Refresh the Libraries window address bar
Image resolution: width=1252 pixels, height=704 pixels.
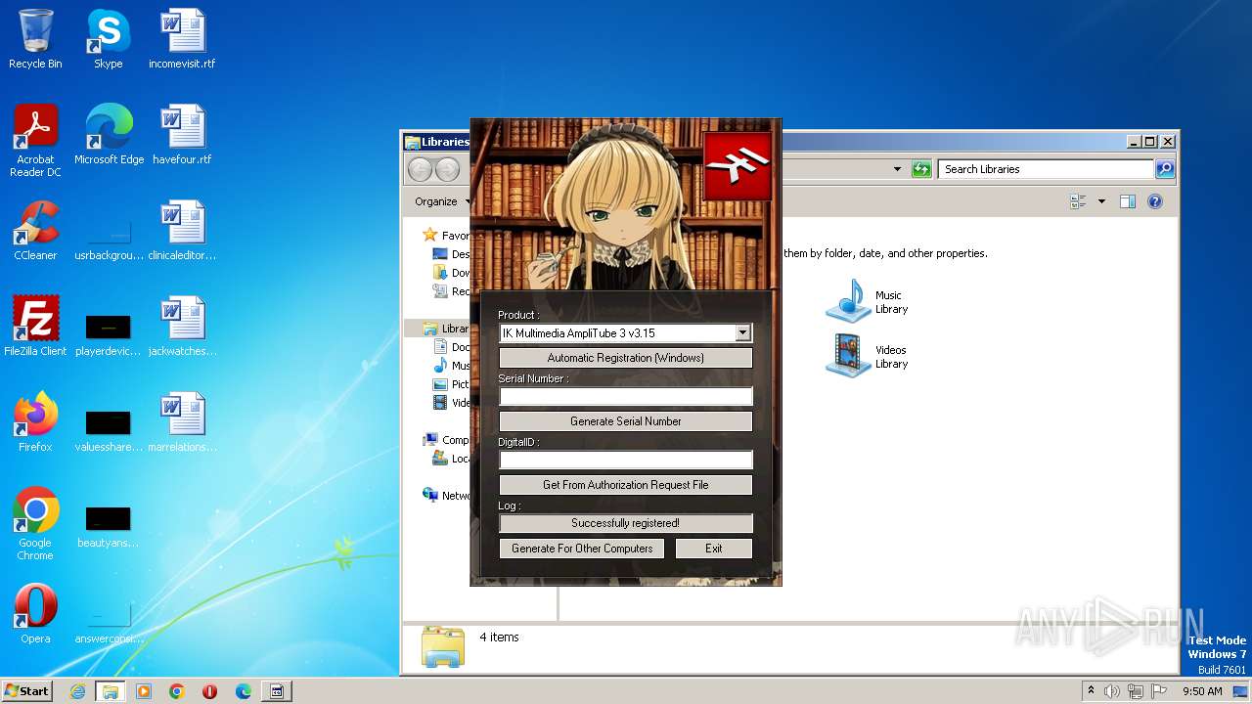[921, 169]
